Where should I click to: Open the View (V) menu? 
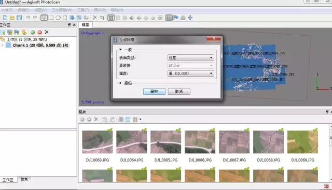click(40, 10)
